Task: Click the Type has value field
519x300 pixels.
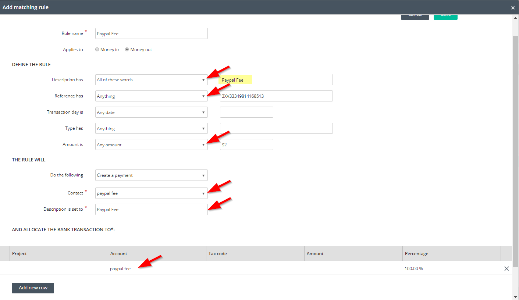Action: click(x=276, y=128)
